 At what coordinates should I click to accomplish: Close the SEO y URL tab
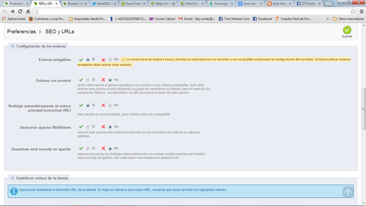(x=56, y=4)
